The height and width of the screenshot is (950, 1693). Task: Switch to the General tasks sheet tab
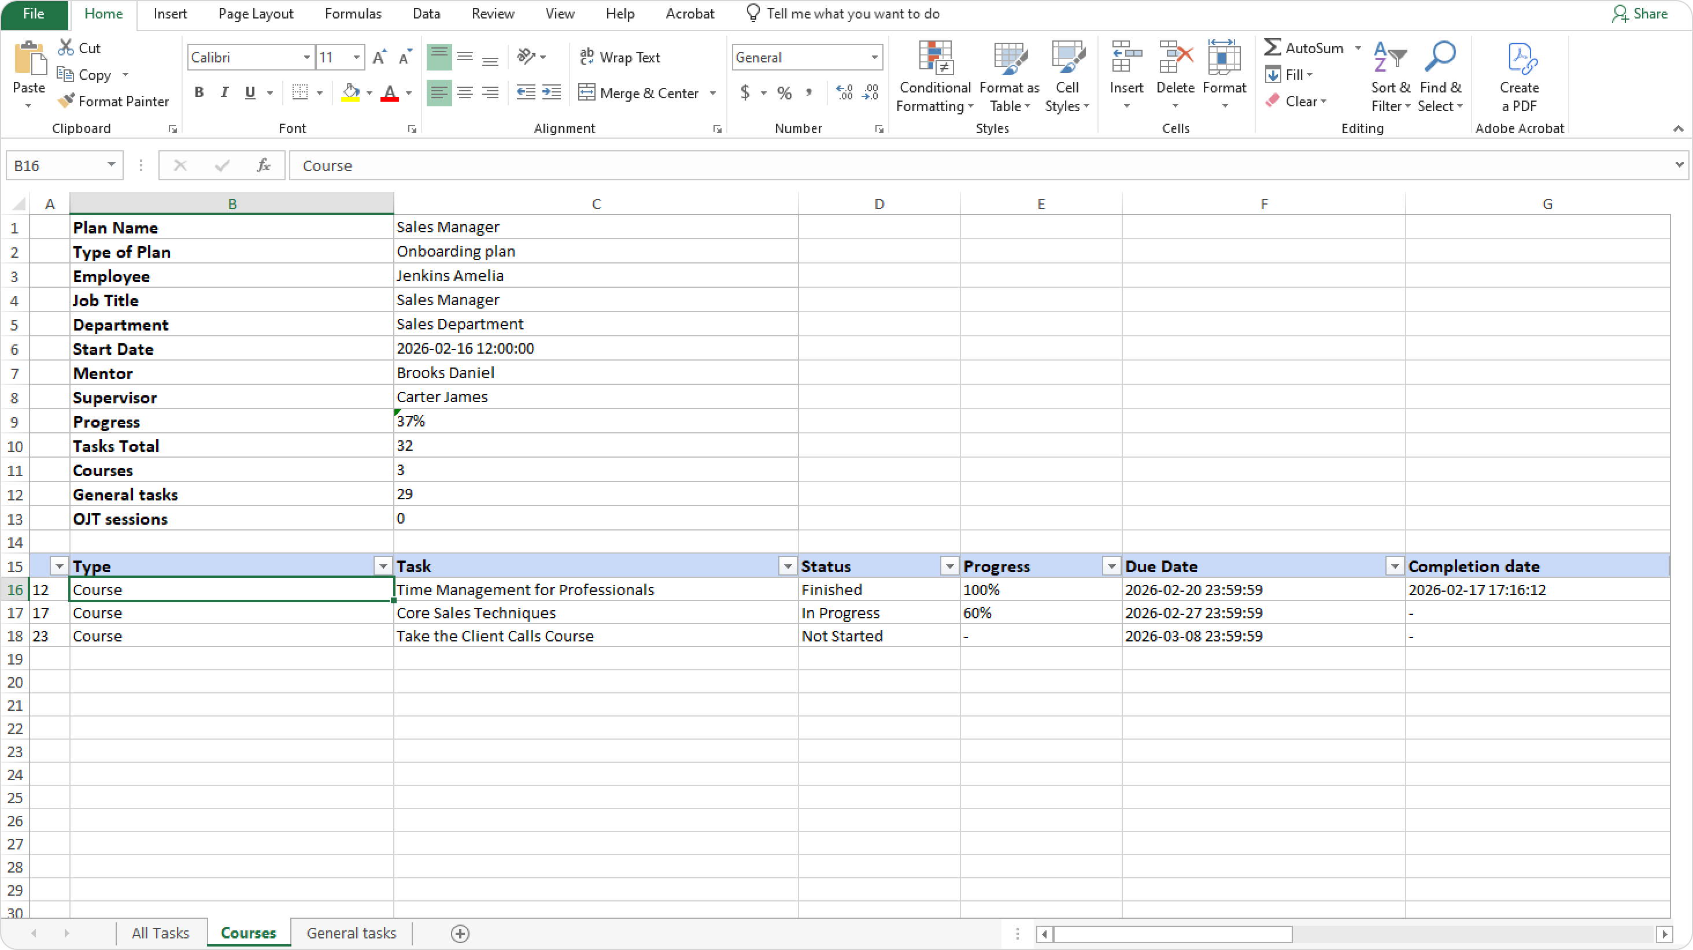click(351, 933)
